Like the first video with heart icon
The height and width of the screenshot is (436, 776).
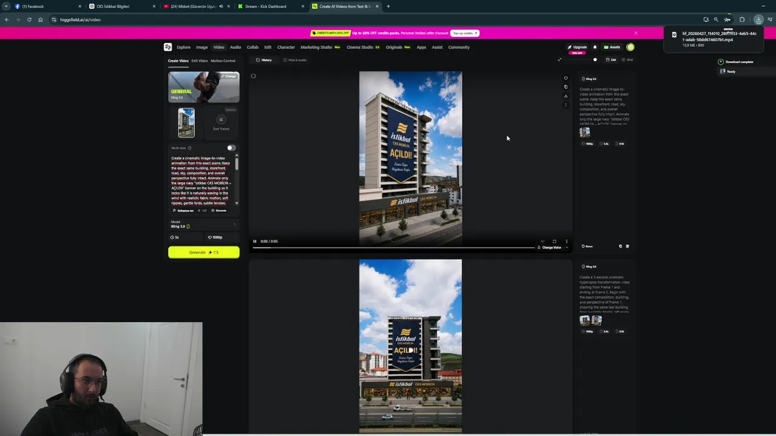click(566, 78)
